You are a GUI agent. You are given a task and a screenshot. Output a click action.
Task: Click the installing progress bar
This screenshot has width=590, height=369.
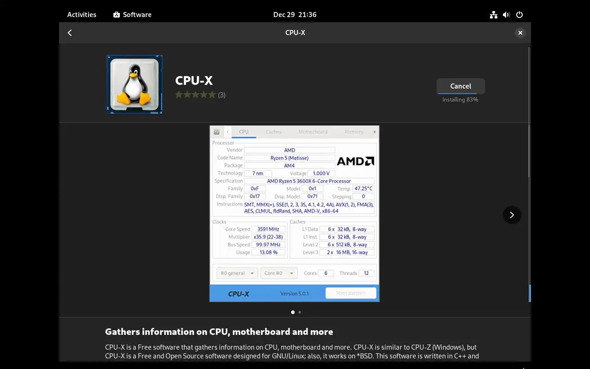coord(460,93)
